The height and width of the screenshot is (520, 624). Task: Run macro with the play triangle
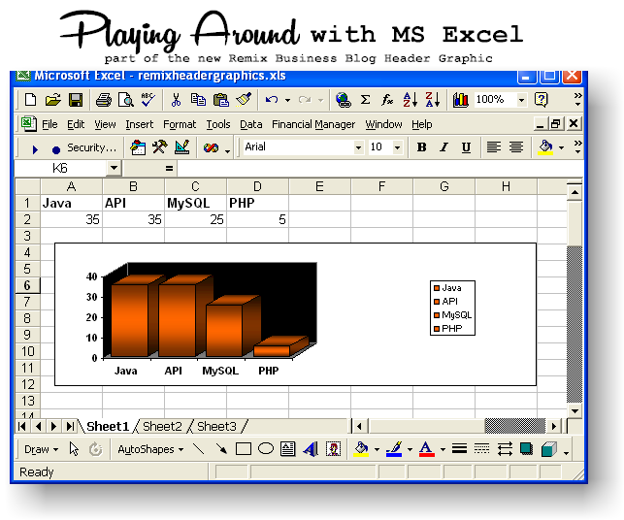point(35,149)
